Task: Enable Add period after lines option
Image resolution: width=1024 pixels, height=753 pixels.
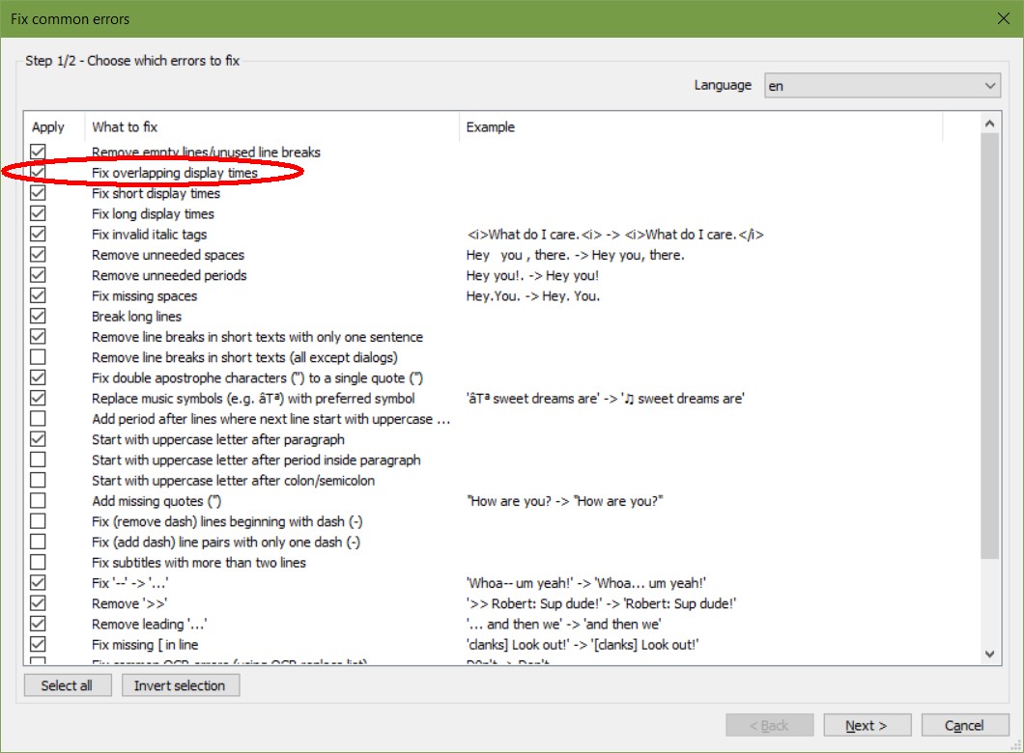Action: (x=38, y=419)
